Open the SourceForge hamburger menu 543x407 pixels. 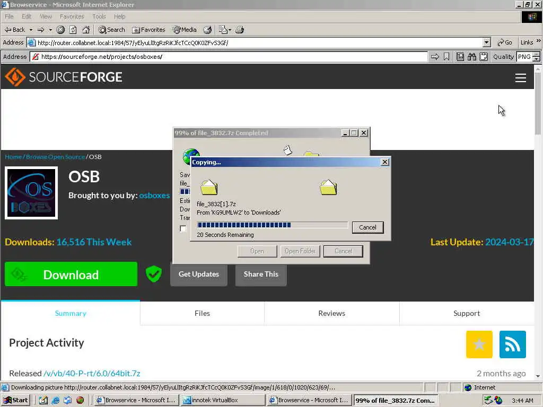click(x=521, y=78)
